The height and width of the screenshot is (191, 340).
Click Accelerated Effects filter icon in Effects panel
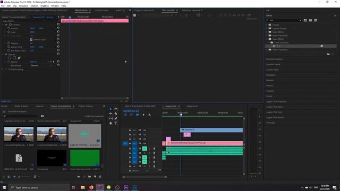tap(305, 20)
